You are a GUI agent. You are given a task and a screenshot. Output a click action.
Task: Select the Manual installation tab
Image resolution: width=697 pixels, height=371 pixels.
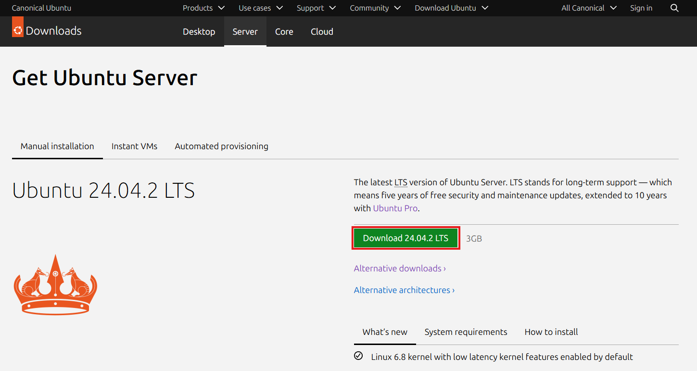[x=57, y=146]
